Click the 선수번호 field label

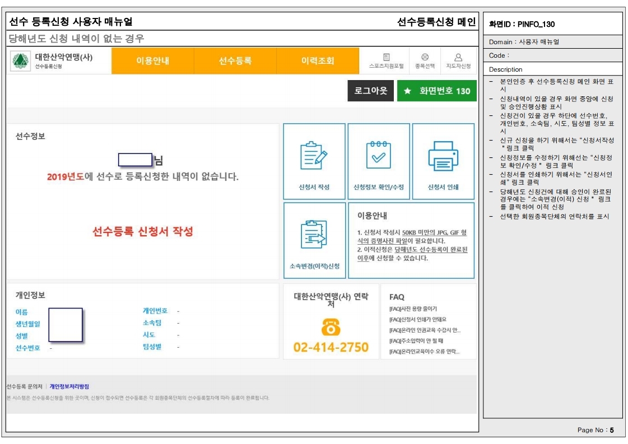pyautogui.click(x=27, y=348)
